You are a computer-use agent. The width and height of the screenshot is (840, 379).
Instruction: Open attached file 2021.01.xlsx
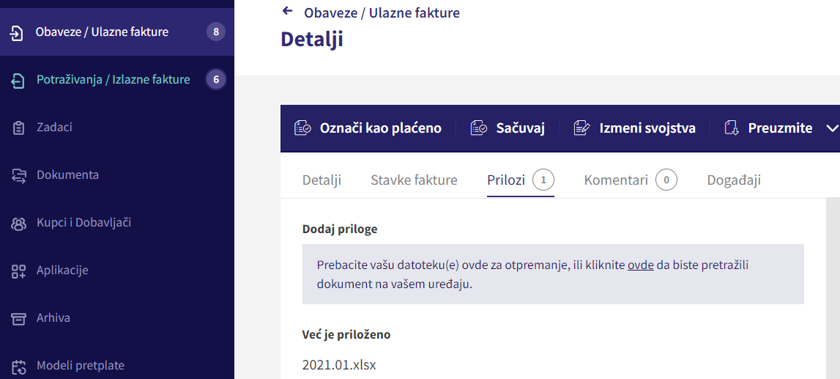point(339,366)
